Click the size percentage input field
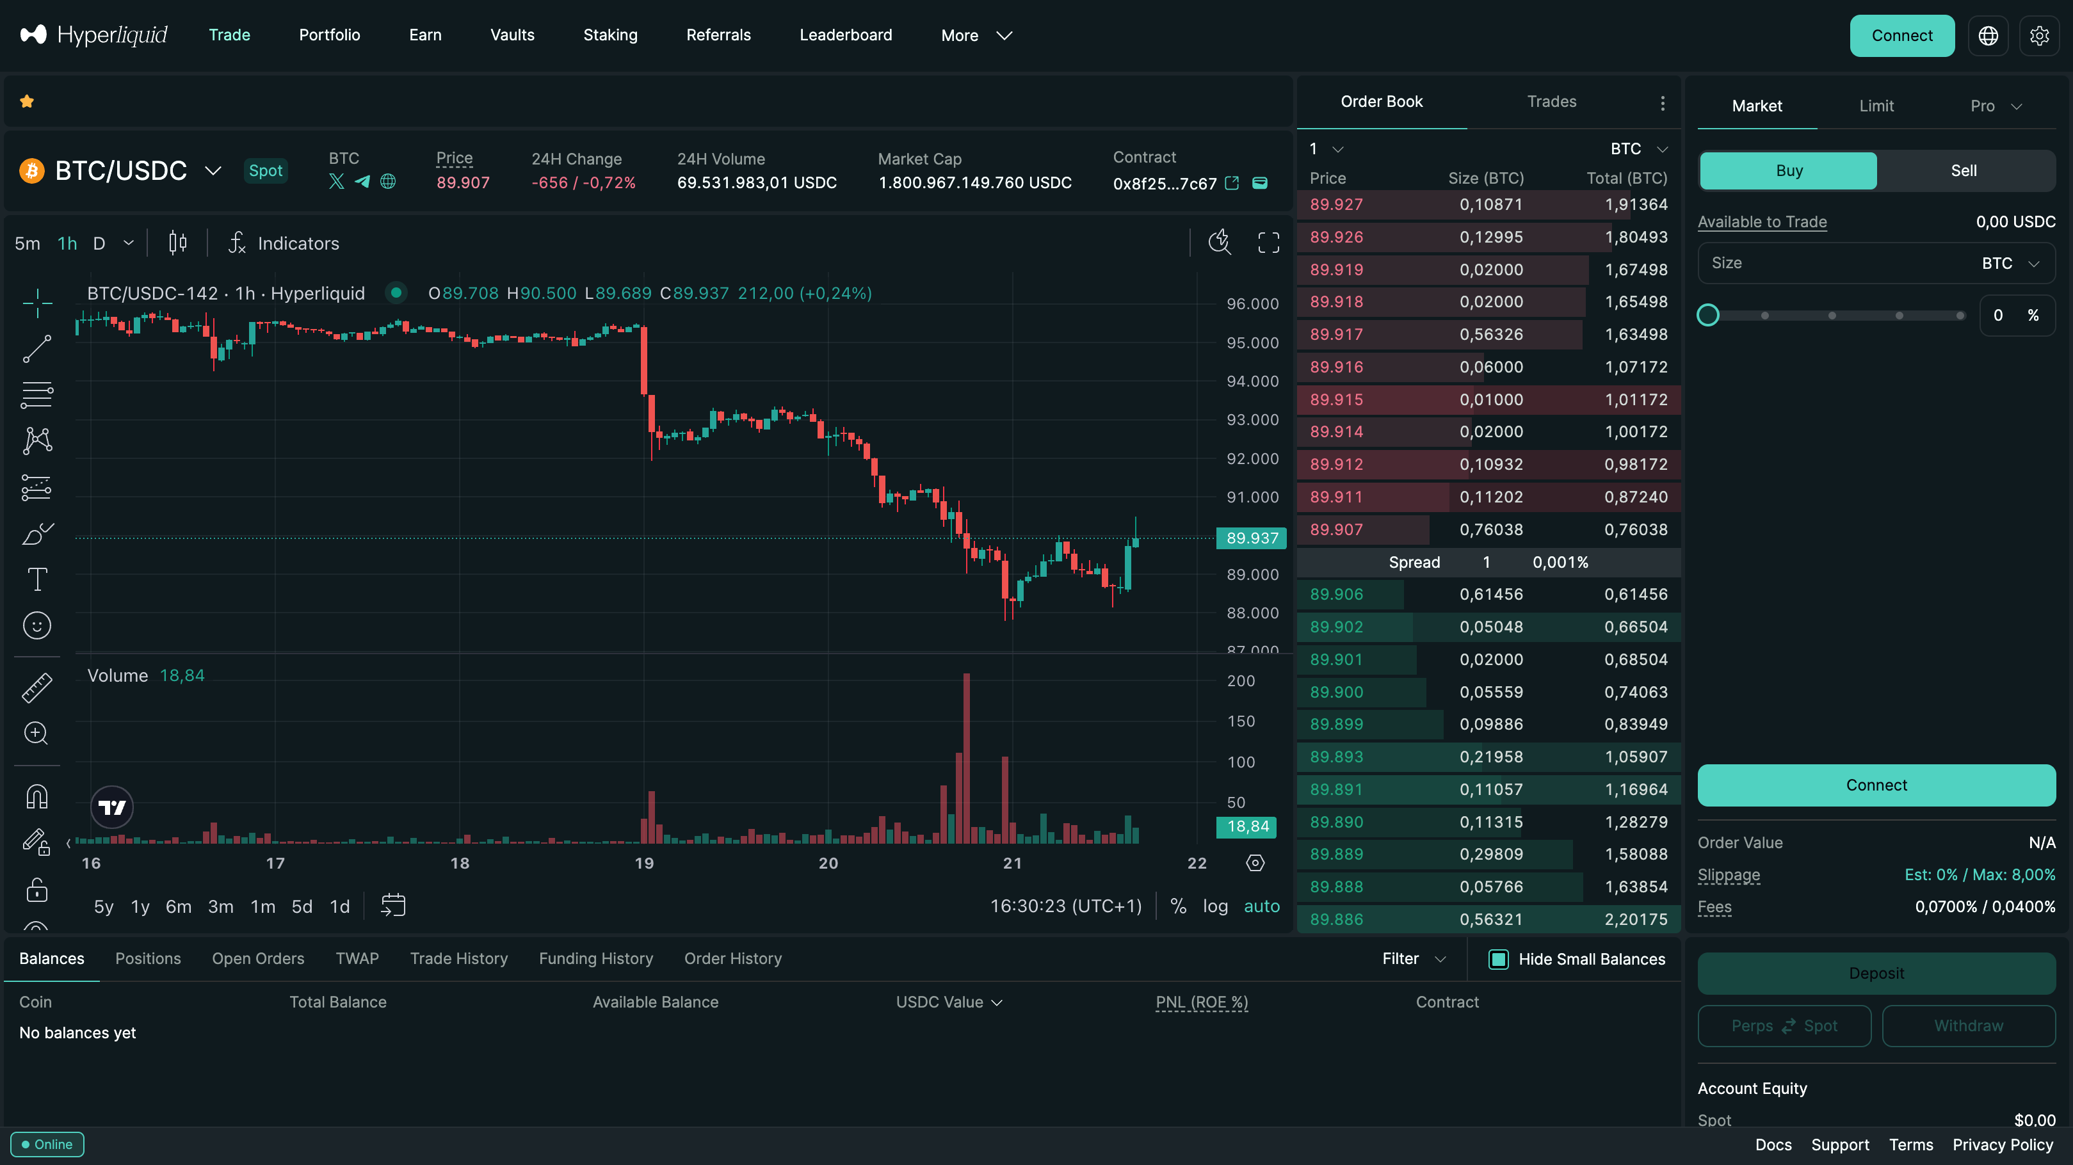2073x1165 pixels. [1999, 314]
